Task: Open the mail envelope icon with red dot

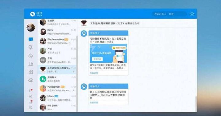Action: click(31, 91)
